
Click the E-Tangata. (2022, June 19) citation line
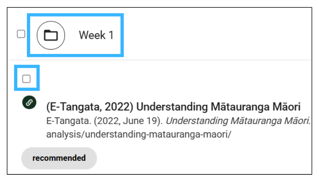coord(104,121)
